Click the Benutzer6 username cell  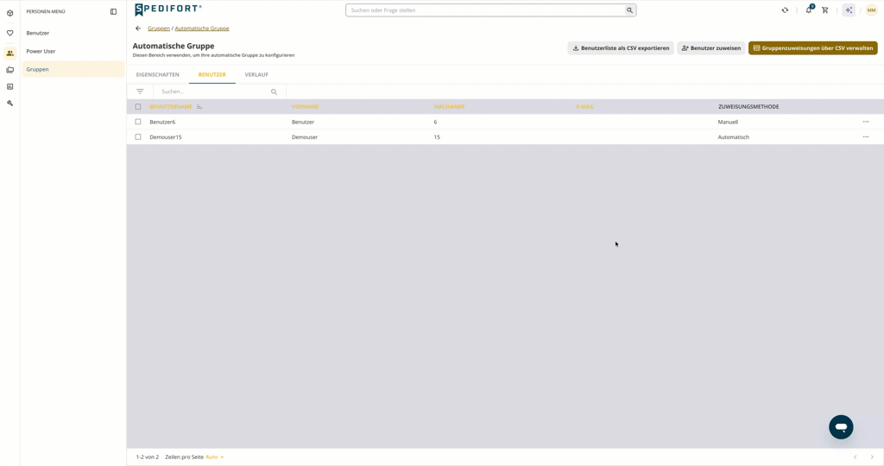pos(162,122)
